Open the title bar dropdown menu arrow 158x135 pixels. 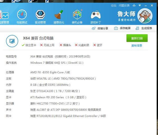140,5
